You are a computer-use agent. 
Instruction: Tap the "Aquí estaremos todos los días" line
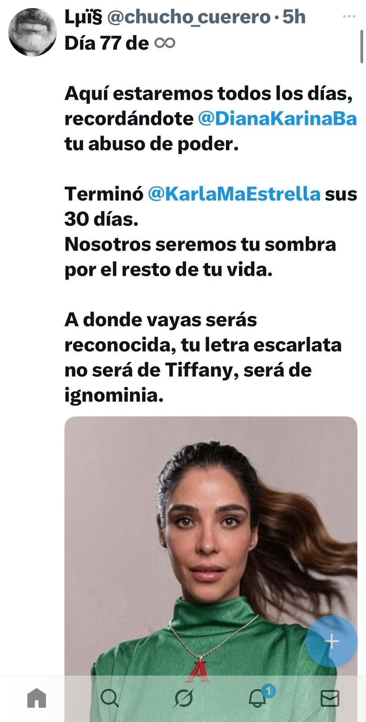coord(208,94)
